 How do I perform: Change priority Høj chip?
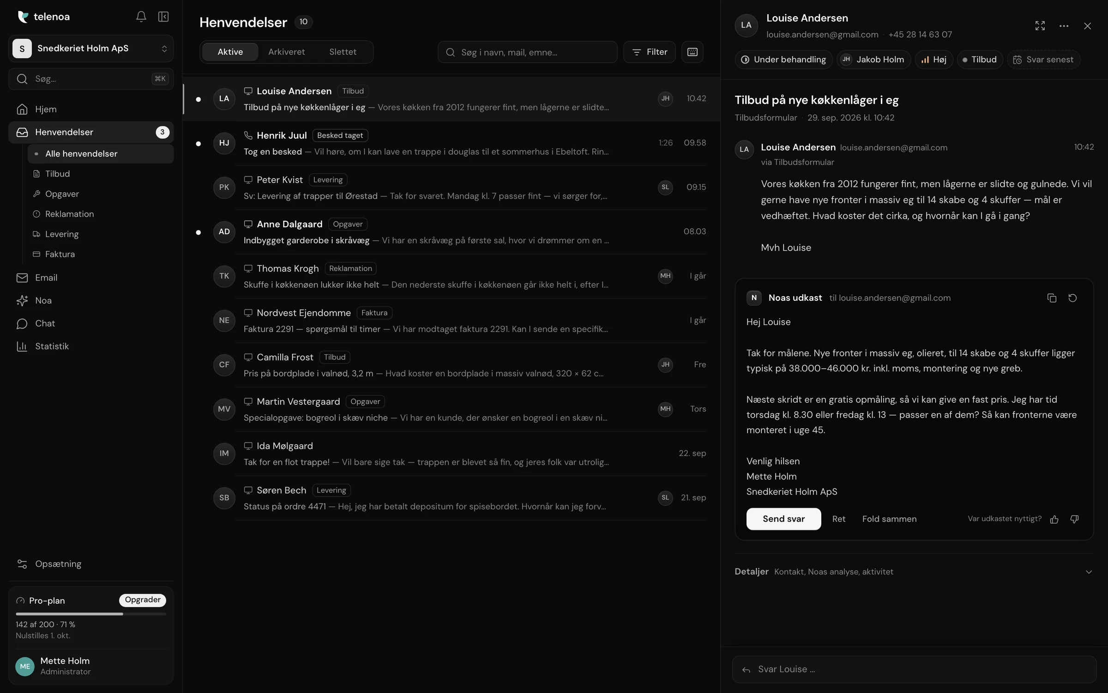point(934,60)
